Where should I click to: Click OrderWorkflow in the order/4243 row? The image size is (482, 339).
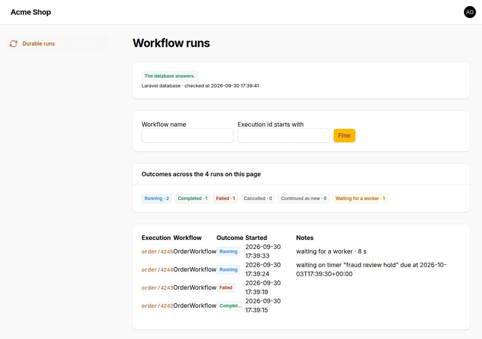click(x=195, y=287)
